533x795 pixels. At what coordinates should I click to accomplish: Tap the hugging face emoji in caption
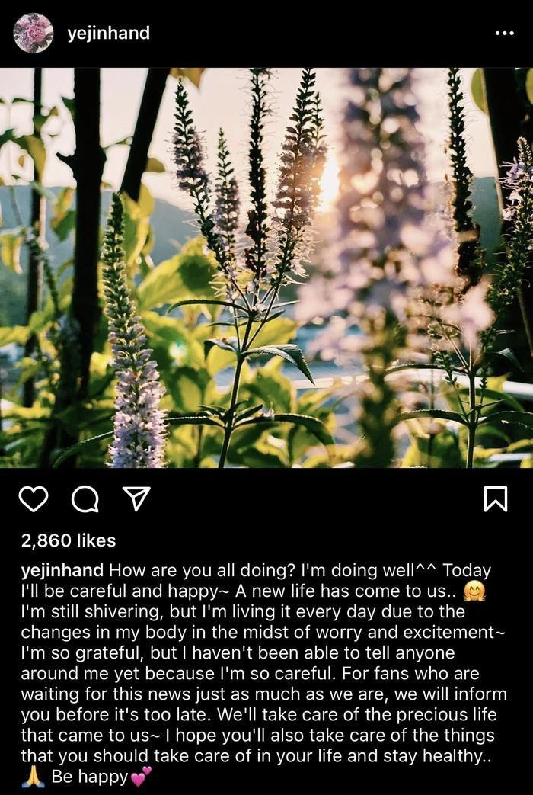[474, 591]
